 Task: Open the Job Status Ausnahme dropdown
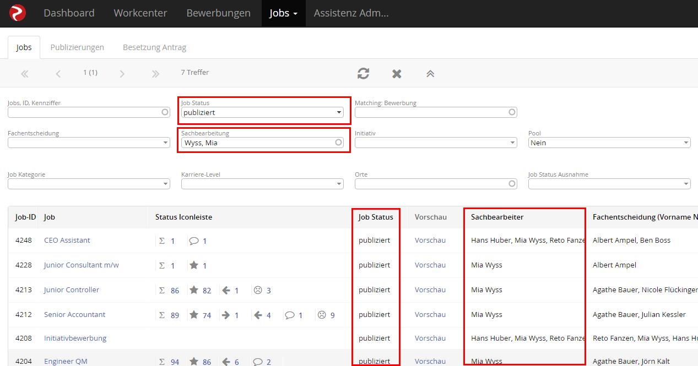(x=609, y=184)
